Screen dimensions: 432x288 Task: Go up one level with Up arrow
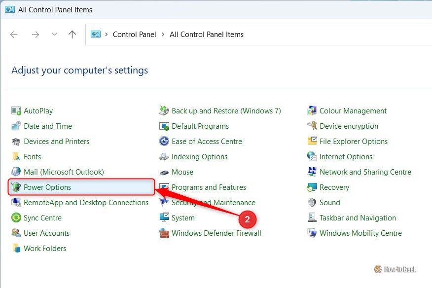click(x=72, y=35)
